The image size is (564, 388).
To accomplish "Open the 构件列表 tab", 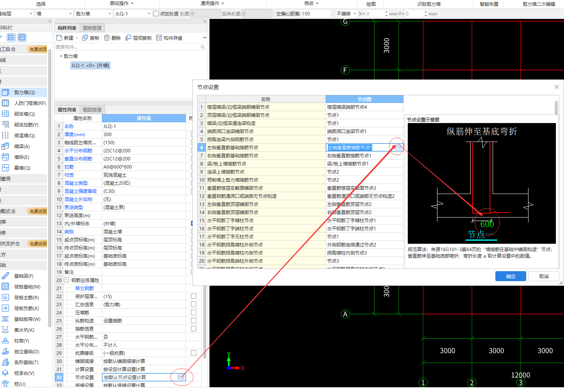I will tap(67, 28).
